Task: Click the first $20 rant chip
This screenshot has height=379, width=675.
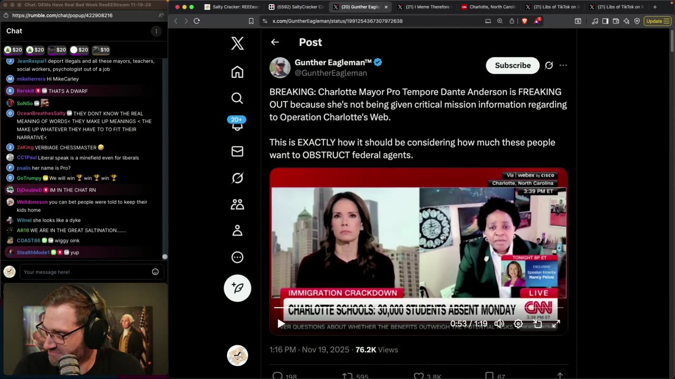Action: click(x=13, y=50)
